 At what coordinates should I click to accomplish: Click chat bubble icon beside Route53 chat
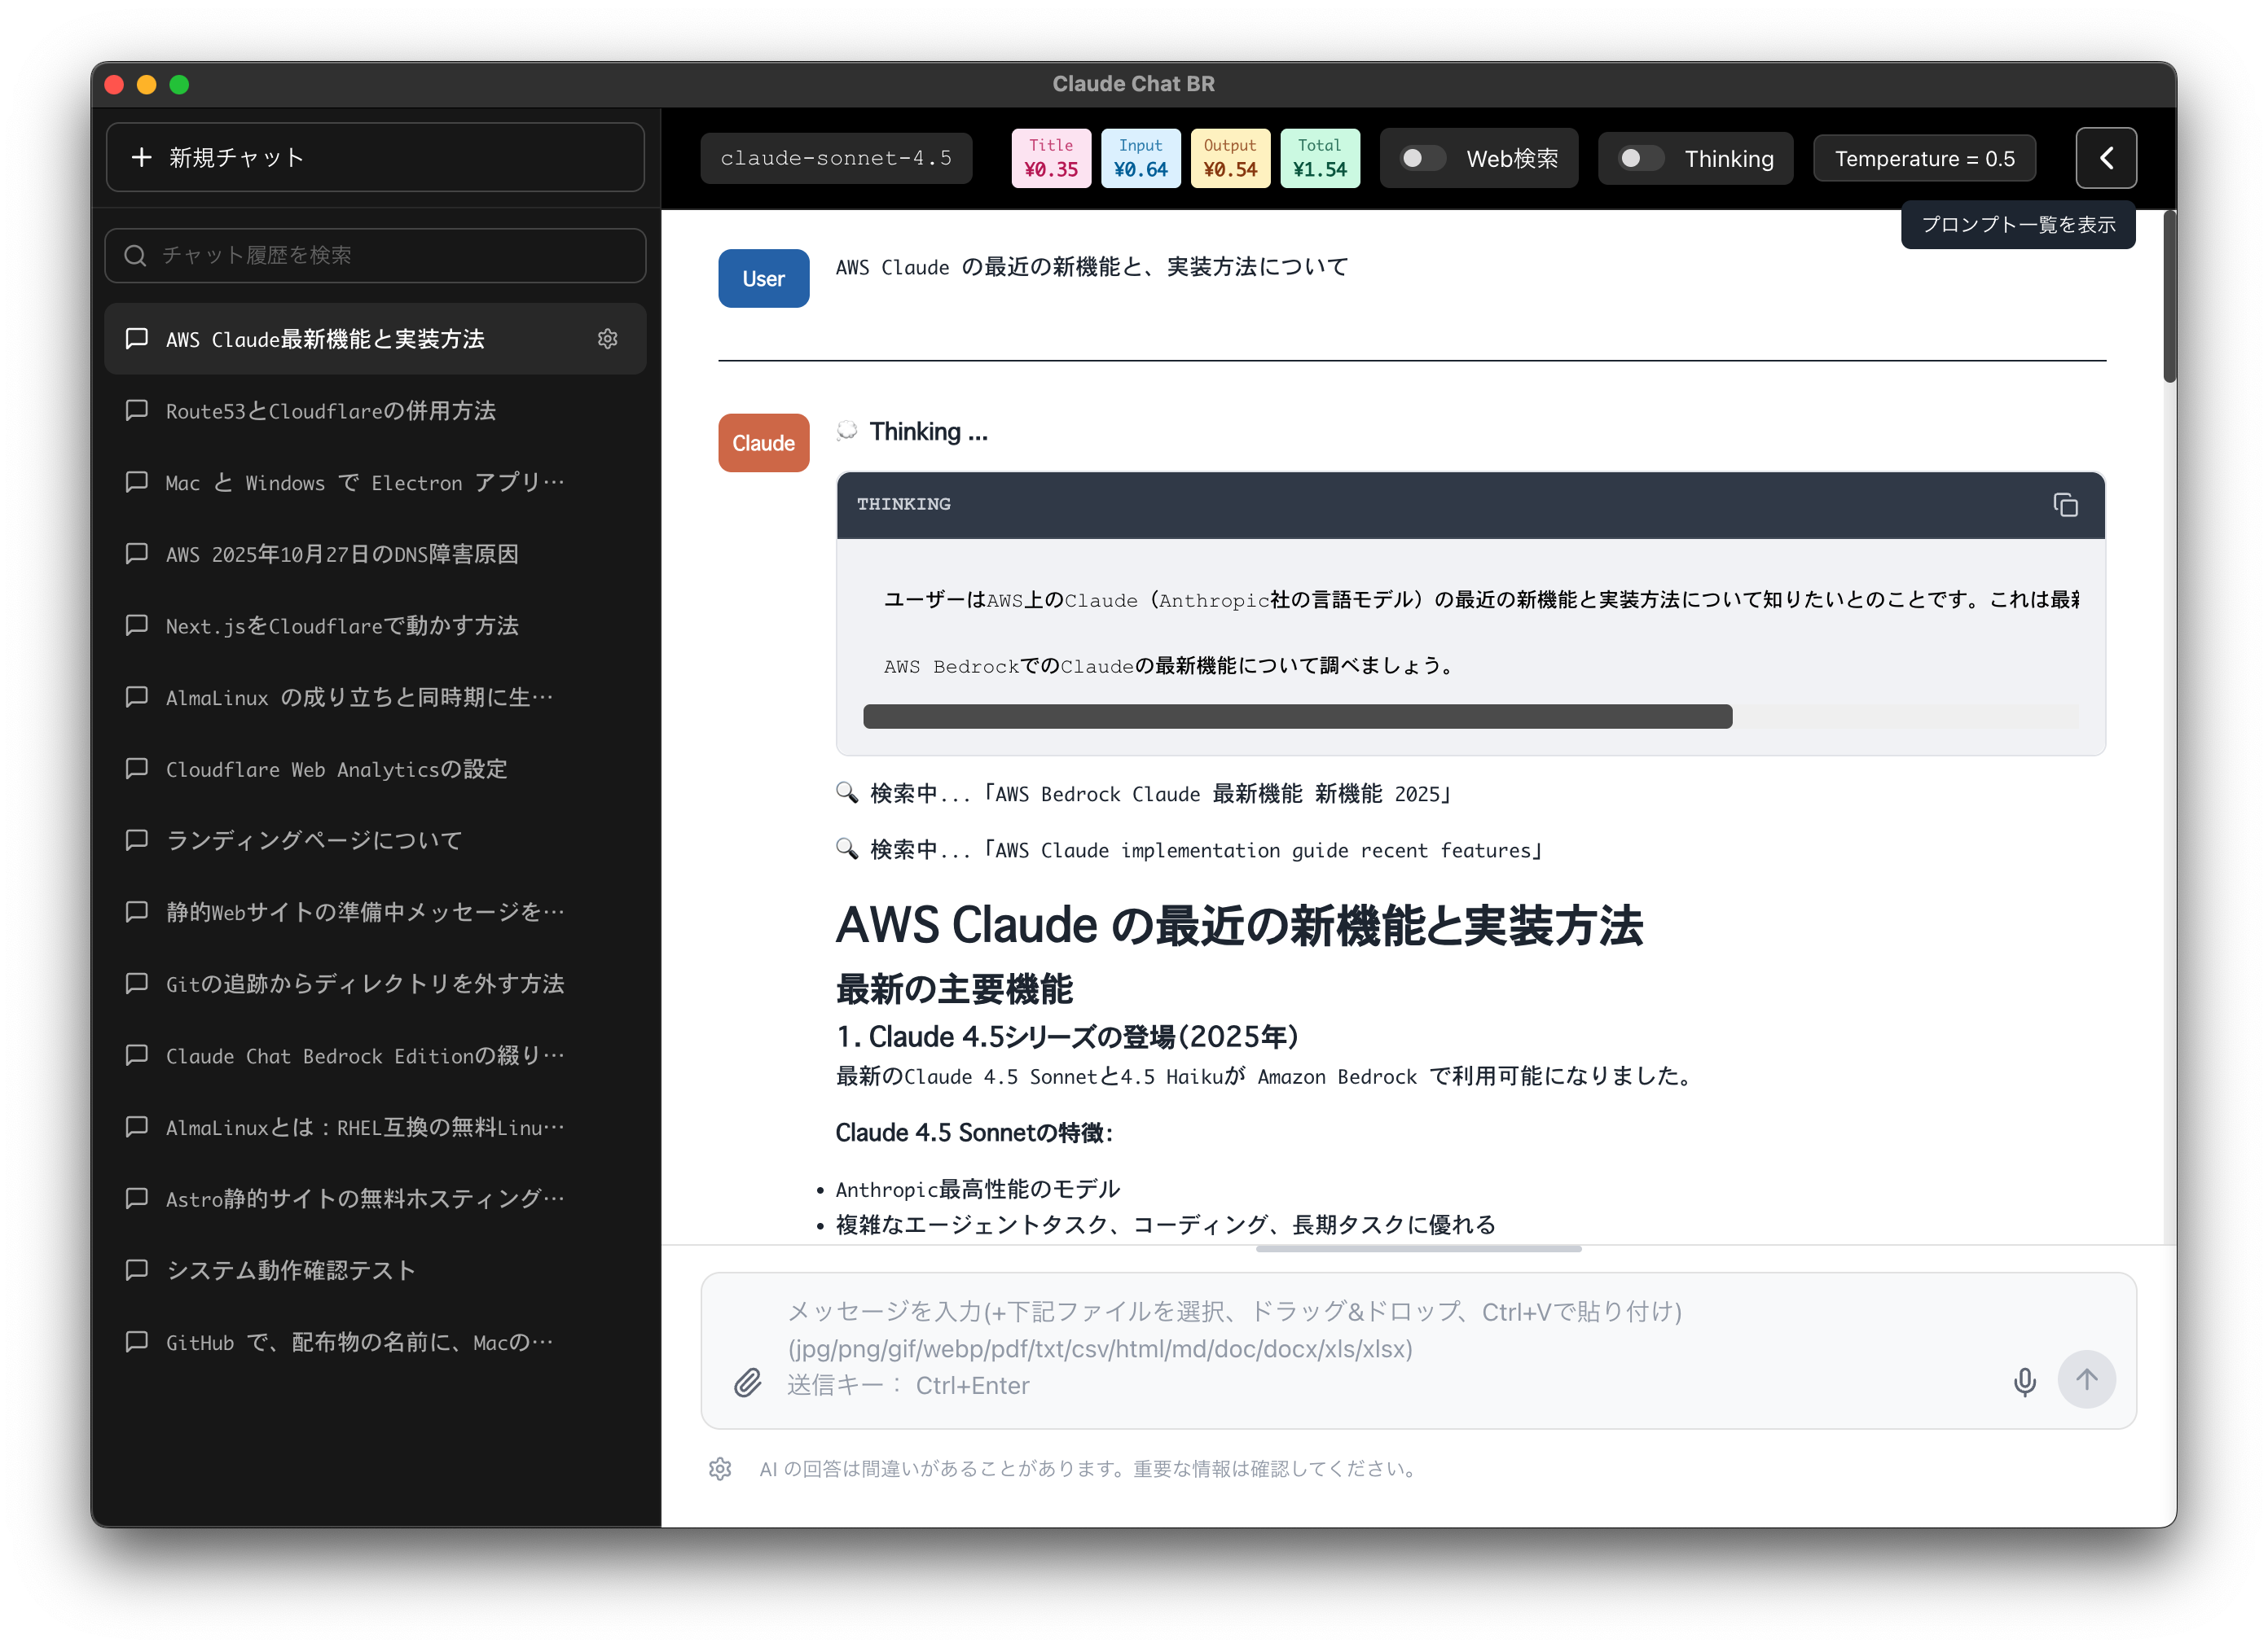tap(137, 410)
